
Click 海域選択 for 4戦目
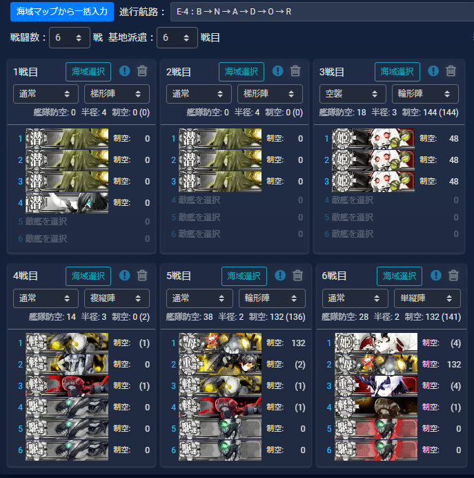tap(88, 276)
